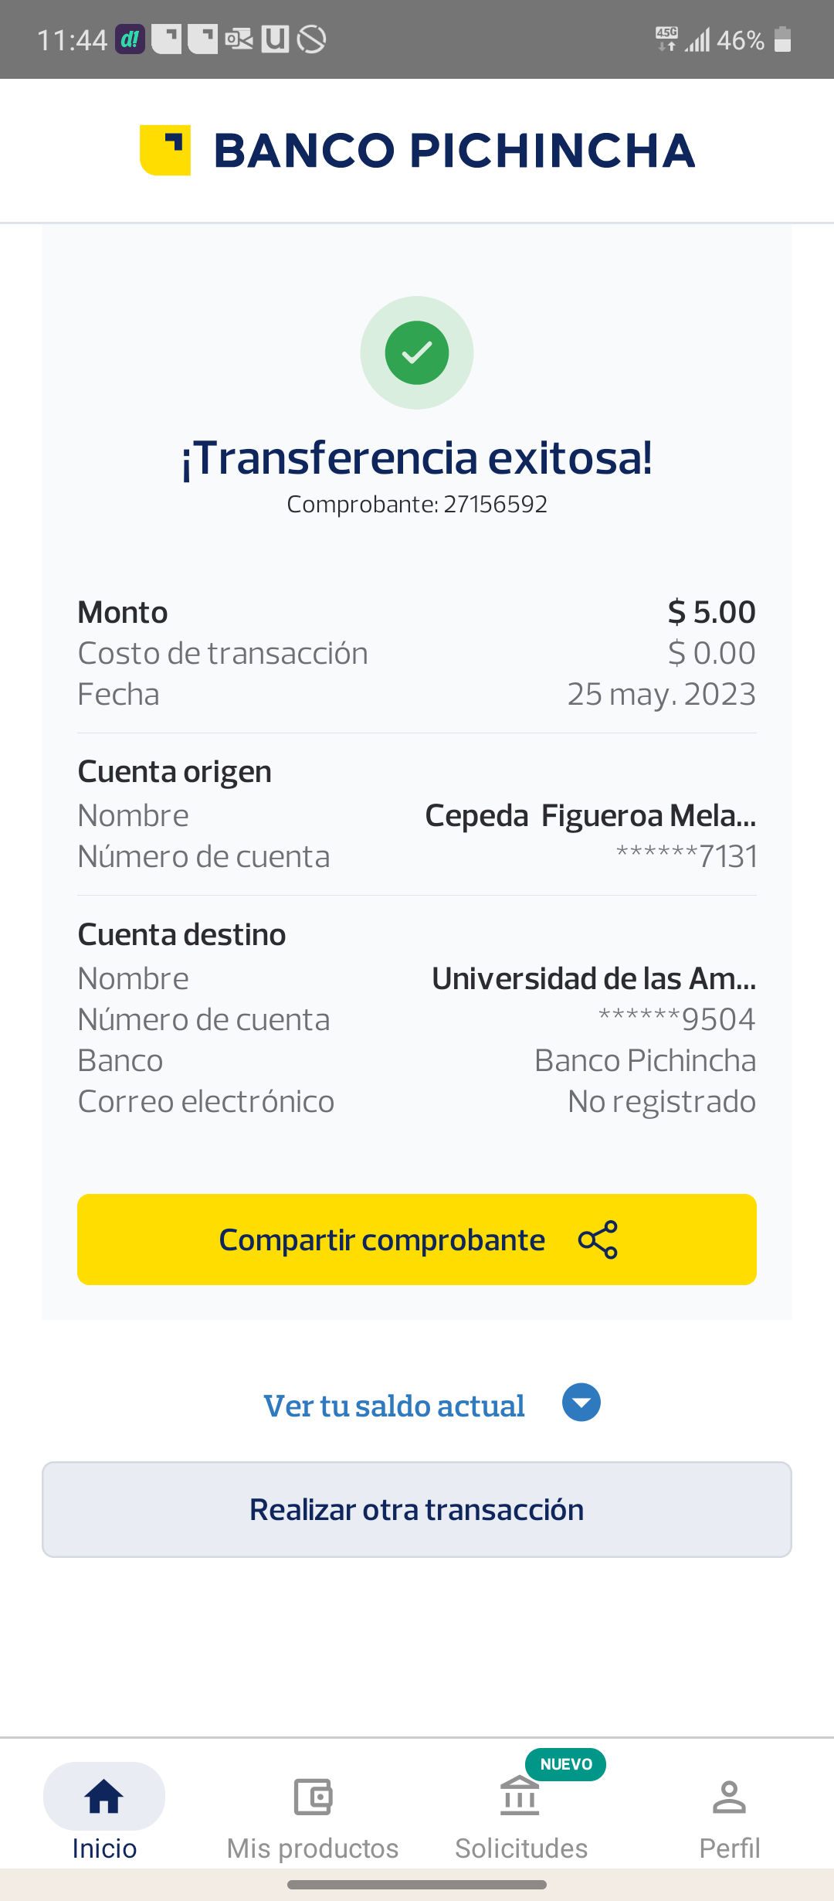The height and width of the screenshot is (1901, 834).
Task: Tap the battery icon in status bar
Action: pos(782,39)
